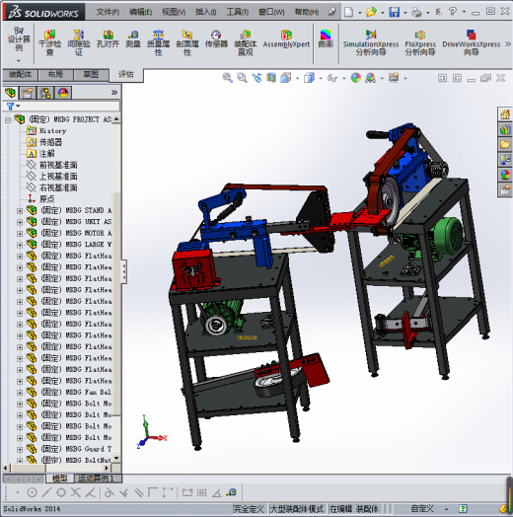
Task: Open View Orientation cube icon
Action: point(286,78)
